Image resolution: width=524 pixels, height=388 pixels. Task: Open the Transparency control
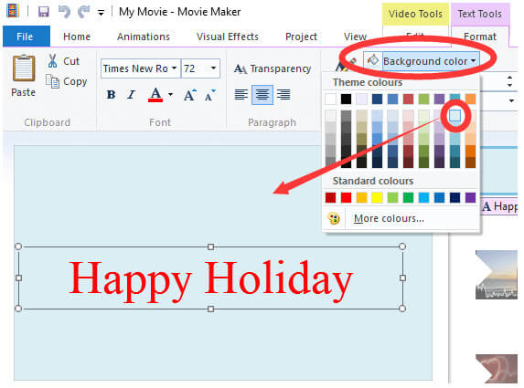pos(273,68)
